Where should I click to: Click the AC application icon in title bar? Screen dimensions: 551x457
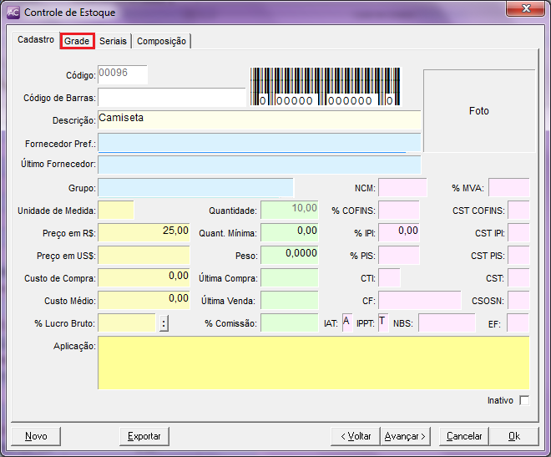(13, 13)
